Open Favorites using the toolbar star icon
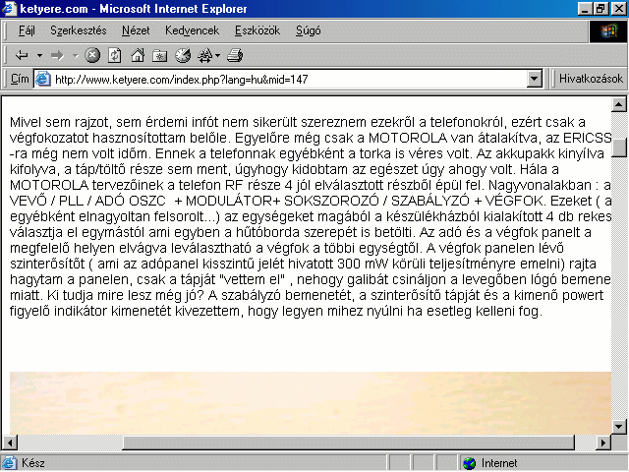Viewport: 629px width, 472px height. pos(159,55)
